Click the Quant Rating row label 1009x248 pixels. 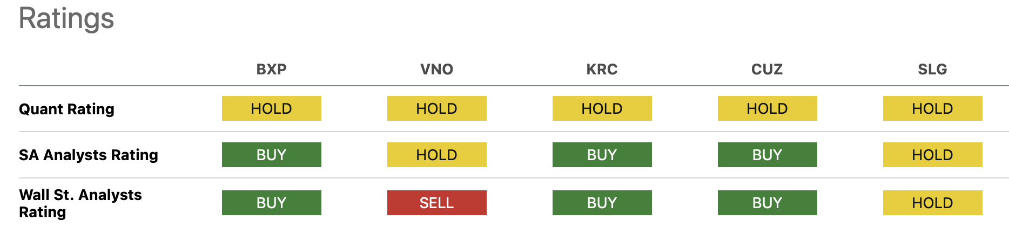(66, 109)
